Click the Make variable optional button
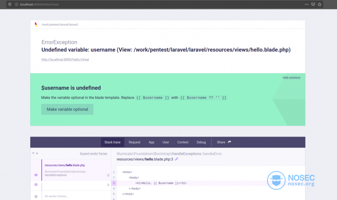The height and width of the screenshot is (200, 337). pos(67,109)
